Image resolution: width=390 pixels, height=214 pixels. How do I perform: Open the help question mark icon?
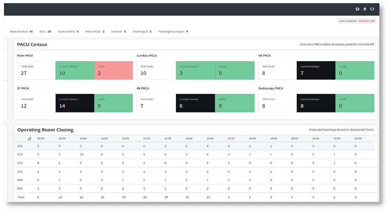(357, 9)
